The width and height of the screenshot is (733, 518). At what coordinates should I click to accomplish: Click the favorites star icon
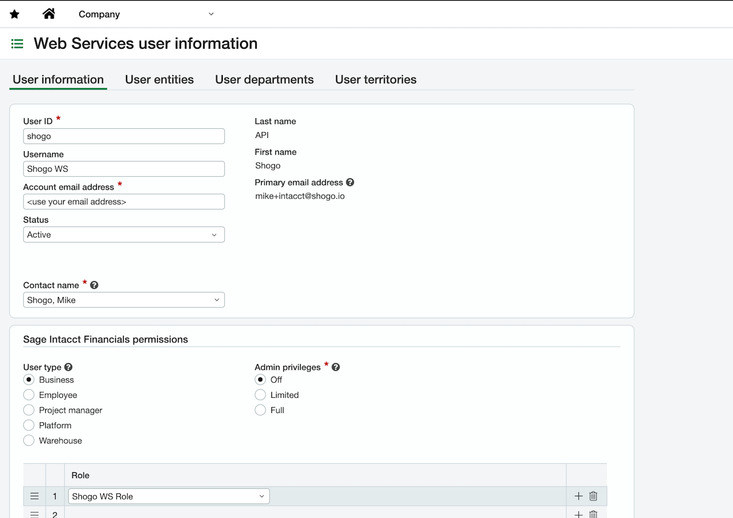point(14,14)
